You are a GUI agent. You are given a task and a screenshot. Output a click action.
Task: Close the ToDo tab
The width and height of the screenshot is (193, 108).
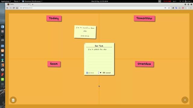[x=29, y=4]
